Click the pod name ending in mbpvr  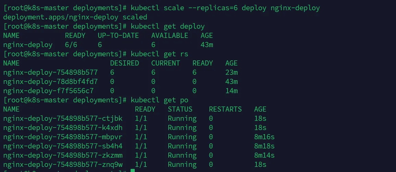click(63, 137)
